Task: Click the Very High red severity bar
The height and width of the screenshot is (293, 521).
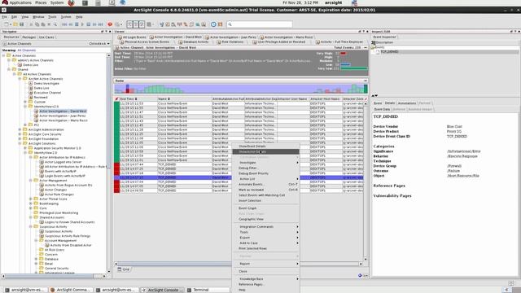Action: pyautogui.click(x=343, y=53)
